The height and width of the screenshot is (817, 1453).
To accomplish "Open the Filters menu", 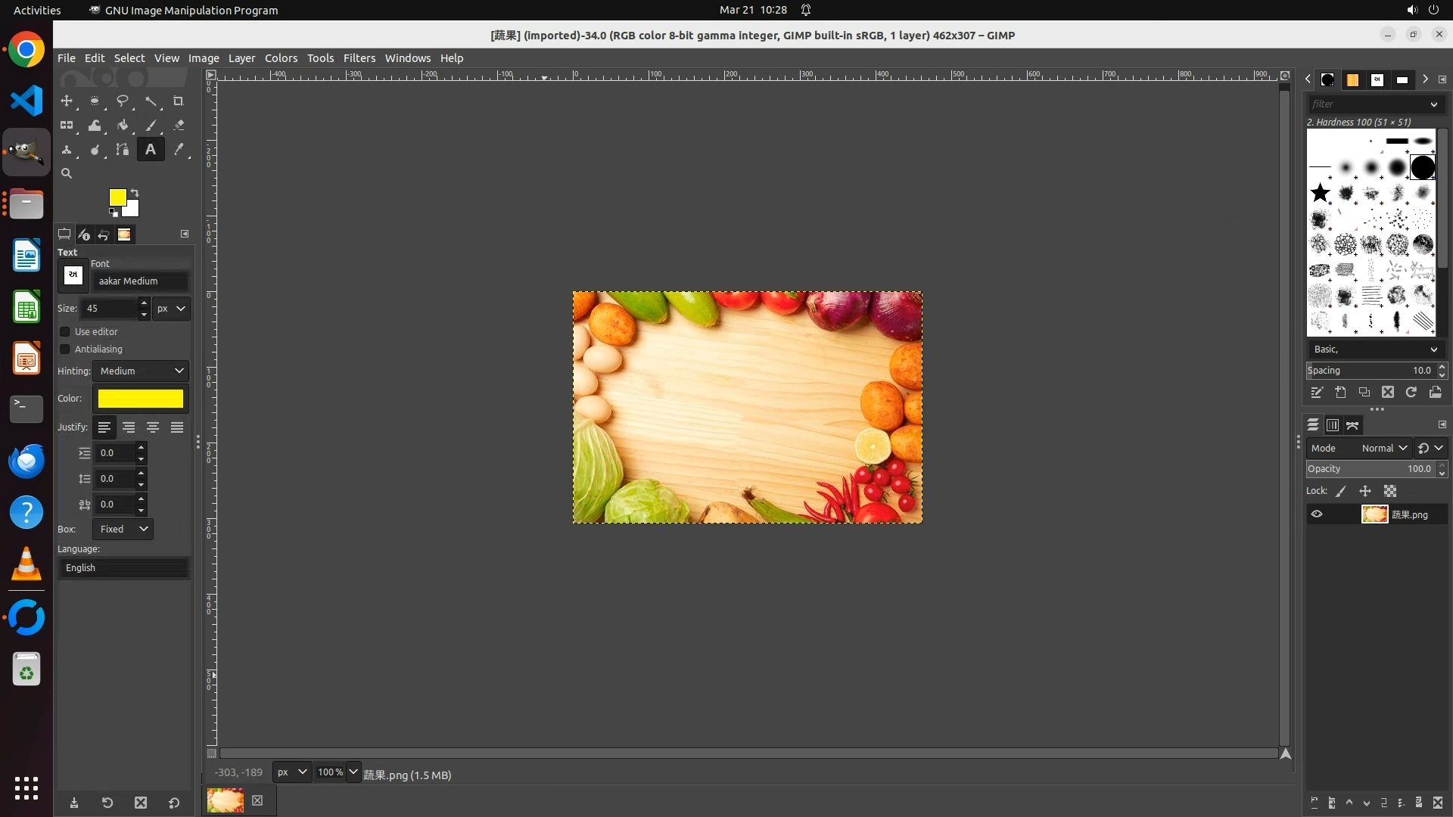I will point(359,58).
